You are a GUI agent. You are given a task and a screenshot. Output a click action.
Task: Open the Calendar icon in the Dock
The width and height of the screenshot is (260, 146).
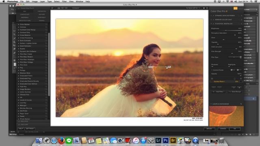click(91, 141)
